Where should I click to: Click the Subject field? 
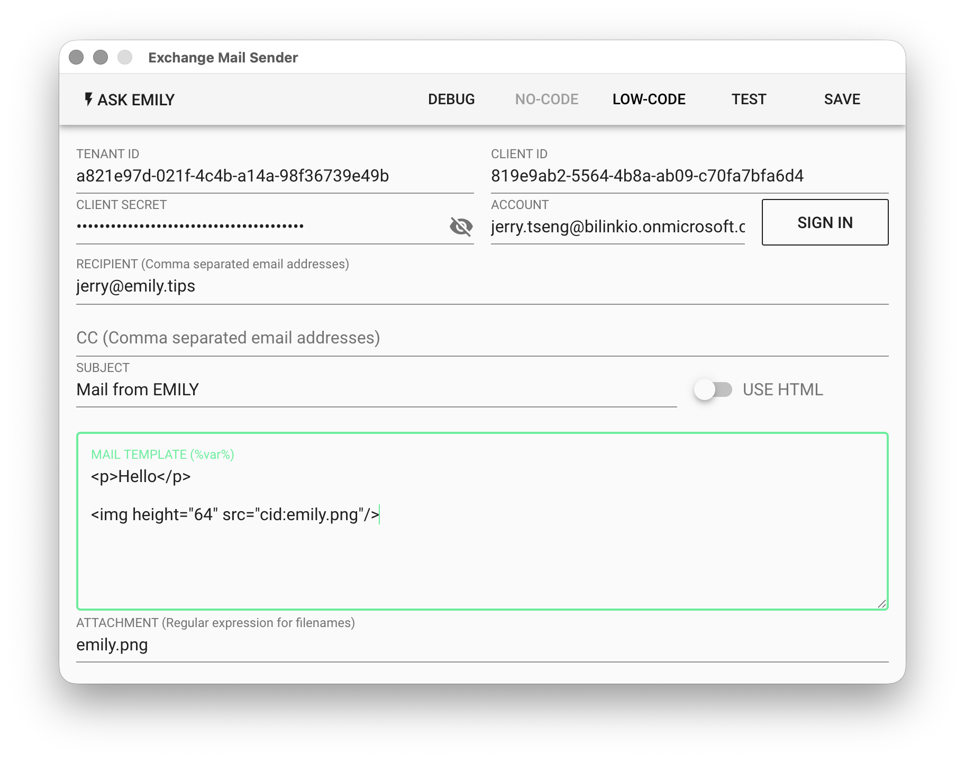[376, 390]
